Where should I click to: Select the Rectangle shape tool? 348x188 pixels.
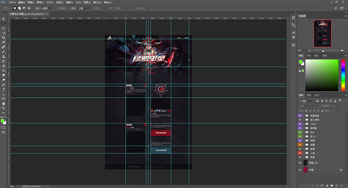(3, 99)
